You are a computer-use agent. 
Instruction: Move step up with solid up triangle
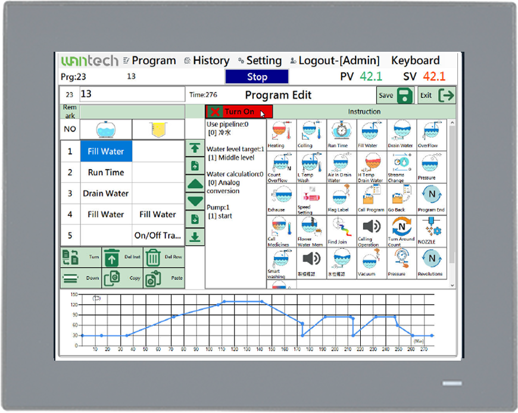(x=195, y=183)
